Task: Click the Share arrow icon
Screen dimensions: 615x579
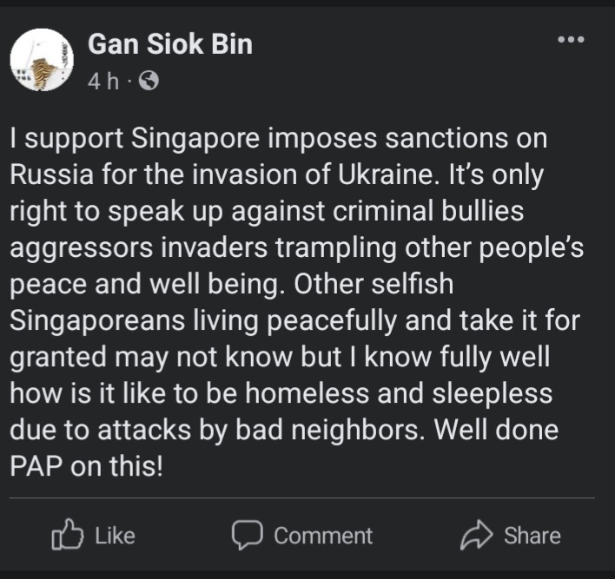Action: coord(477,536)
